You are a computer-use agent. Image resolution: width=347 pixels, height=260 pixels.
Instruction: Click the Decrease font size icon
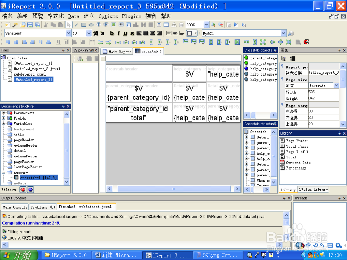[102, 33]
